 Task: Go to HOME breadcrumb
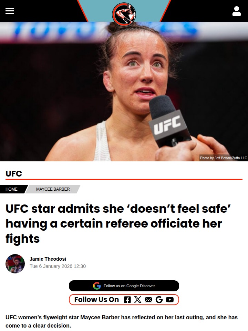[x=12, y=189]
